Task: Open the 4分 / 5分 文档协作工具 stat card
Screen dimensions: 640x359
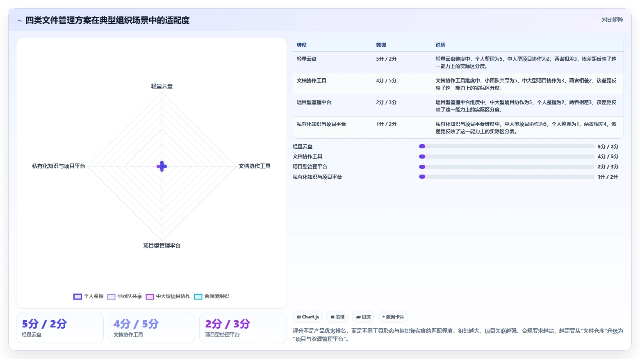Action: [151, 328]
